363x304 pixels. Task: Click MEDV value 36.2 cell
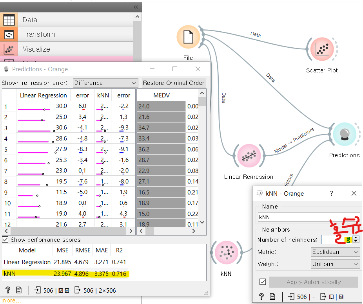pyautogui.click(x=162, y=149)
